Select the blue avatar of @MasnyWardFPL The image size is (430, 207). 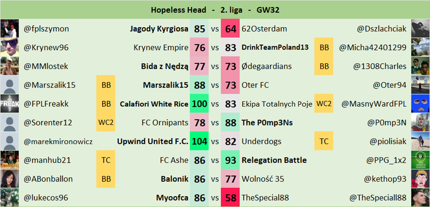coord(420,103)
